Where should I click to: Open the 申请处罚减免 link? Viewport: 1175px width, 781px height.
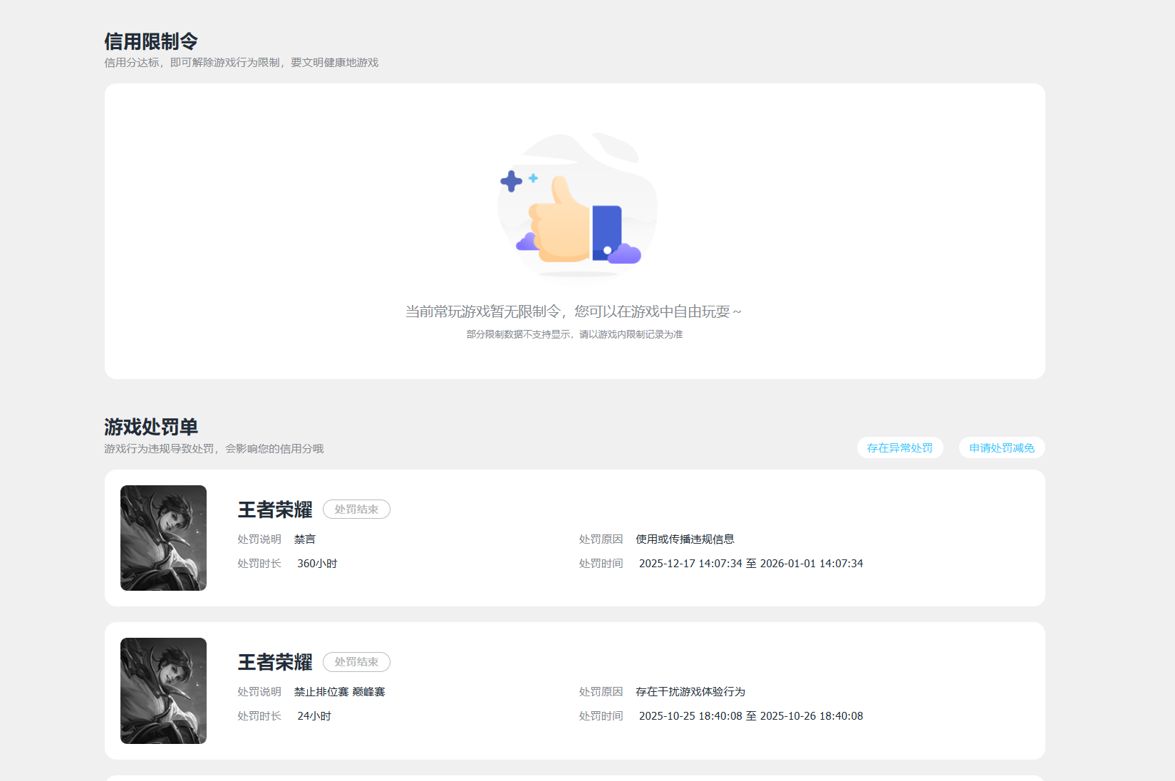pyautogui.click(x=1002, y=448)
